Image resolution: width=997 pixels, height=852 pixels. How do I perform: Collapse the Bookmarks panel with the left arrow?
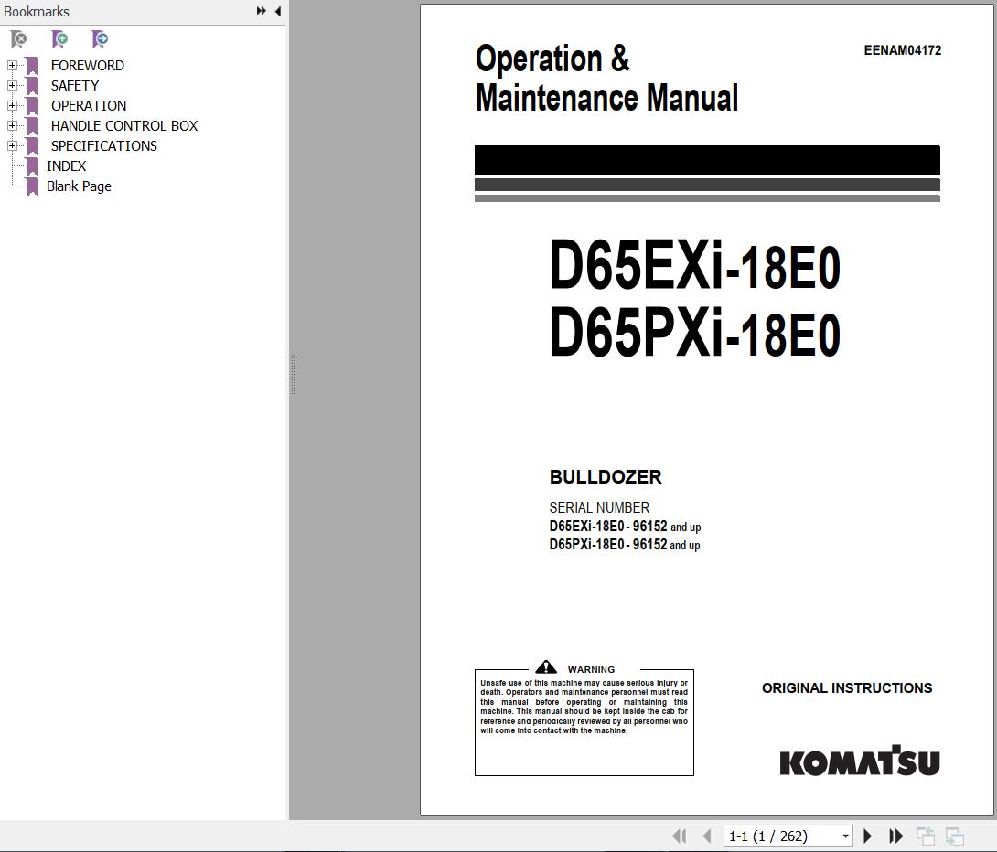click(278, 11)
